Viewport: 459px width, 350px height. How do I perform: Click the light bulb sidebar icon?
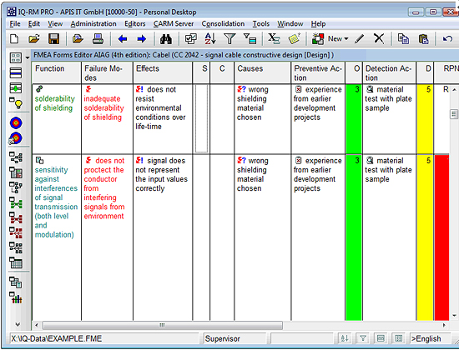(x=16, y=102)
